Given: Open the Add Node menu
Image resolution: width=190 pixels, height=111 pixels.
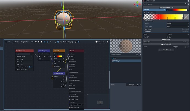Looking at the screenshot, I should pos(16,42).
